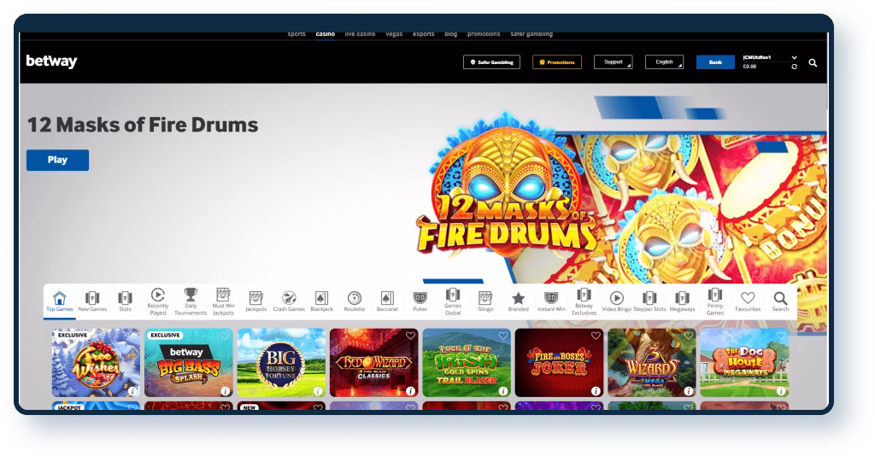Refresh the account balance
Viewport: 875px width, 456px height.
pos(794,67)
